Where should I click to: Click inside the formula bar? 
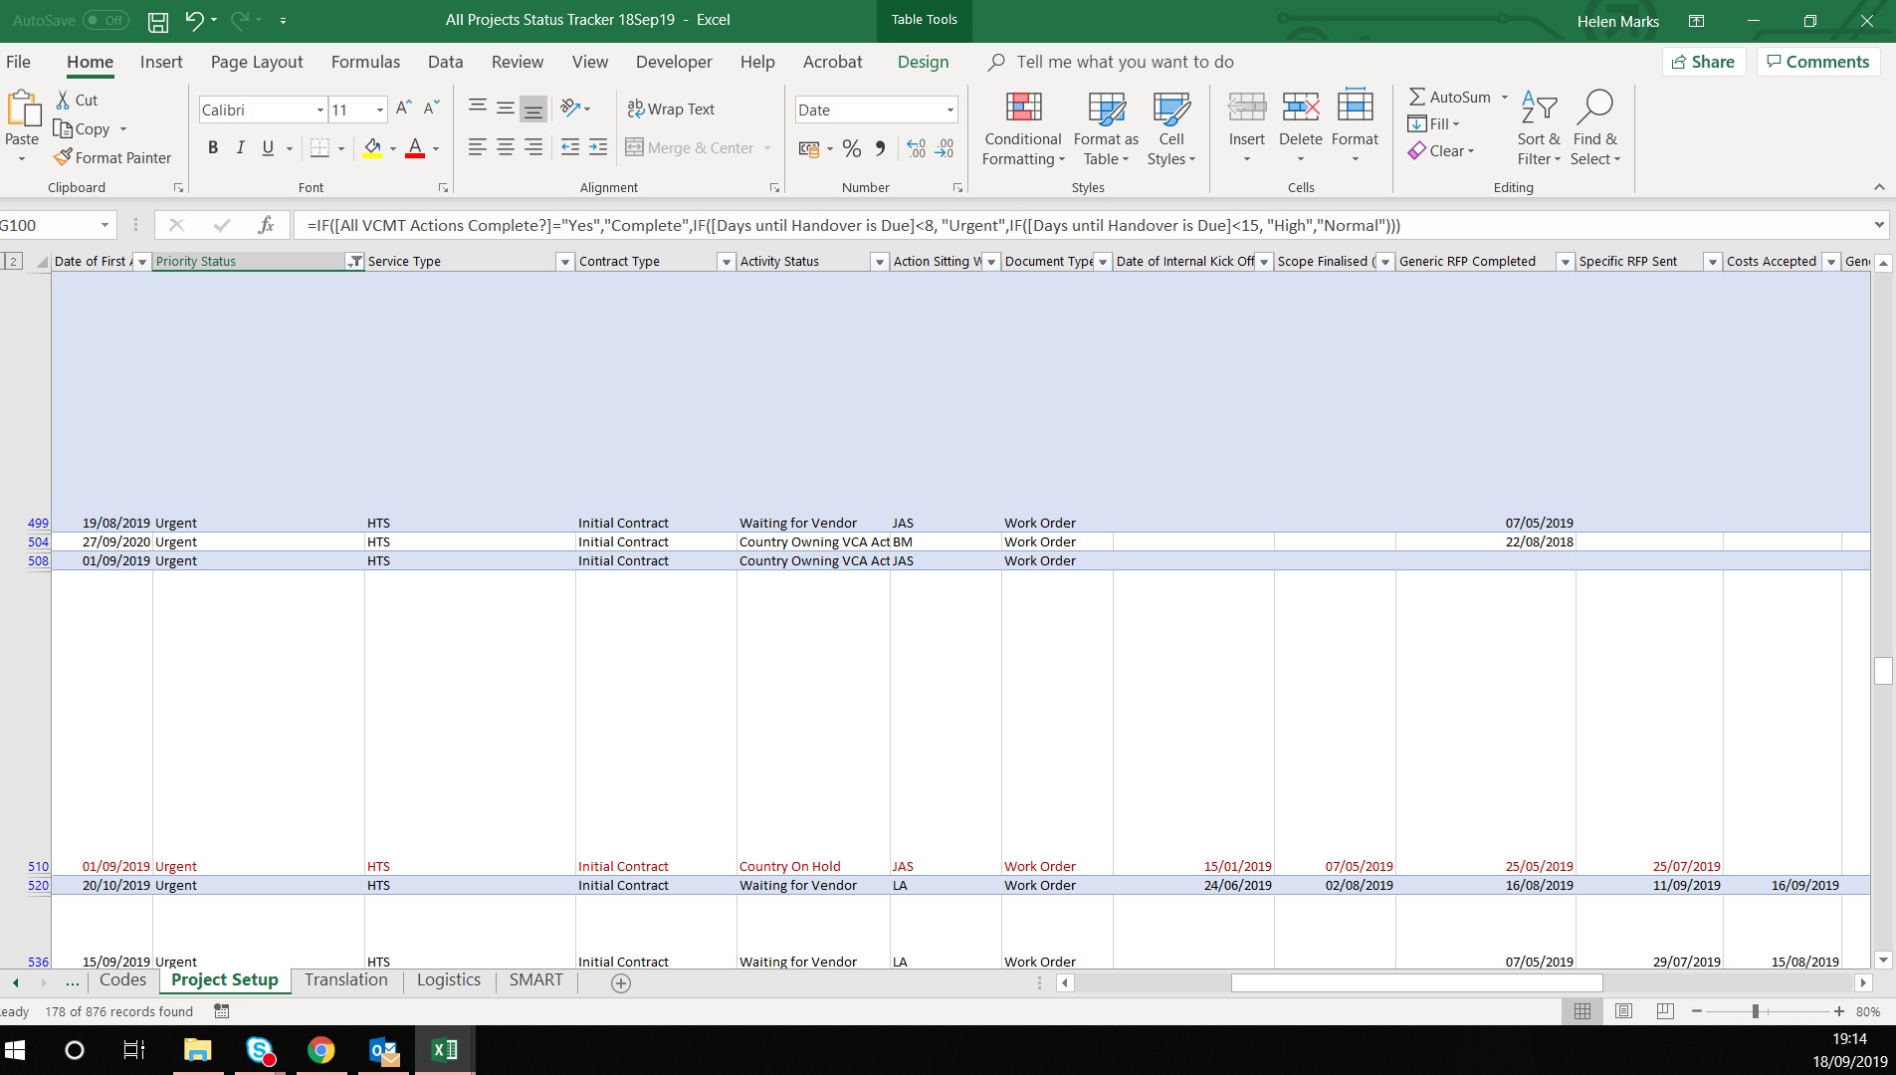click(x=796, y=225)
